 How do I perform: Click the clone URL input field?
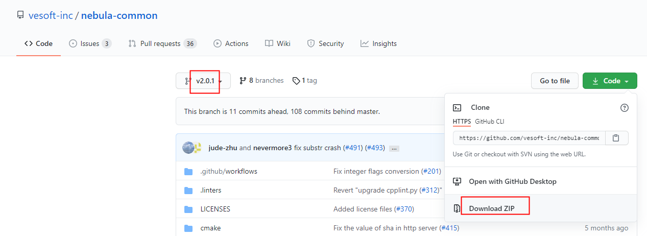coord(529,138)
